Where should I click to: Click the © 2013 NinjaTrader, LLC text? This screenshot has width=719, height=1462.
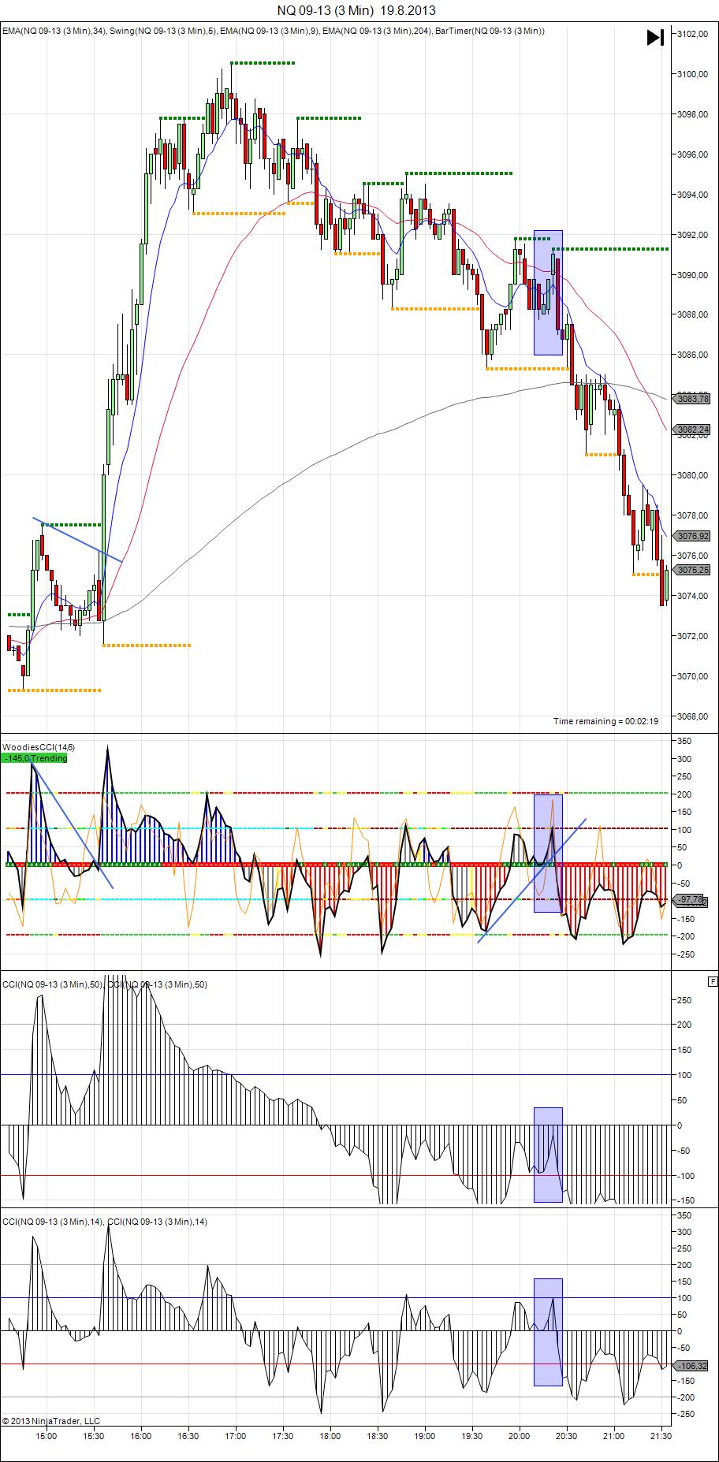(51, 1421)
